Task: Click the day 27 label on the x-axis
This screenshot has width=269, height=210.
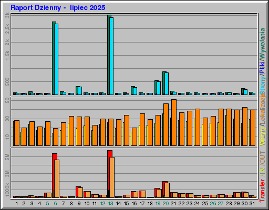Action: 221,204
